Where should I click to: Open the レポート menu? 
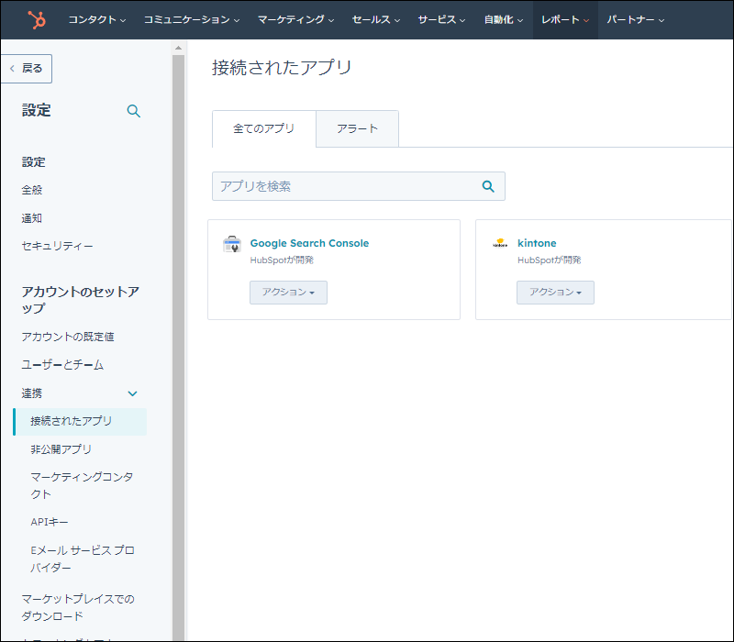565,19
